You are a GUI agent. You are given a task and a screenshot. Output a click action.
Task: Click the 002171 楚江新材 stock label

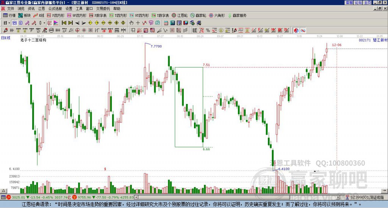pyautogui.click(x=373, y=40)
